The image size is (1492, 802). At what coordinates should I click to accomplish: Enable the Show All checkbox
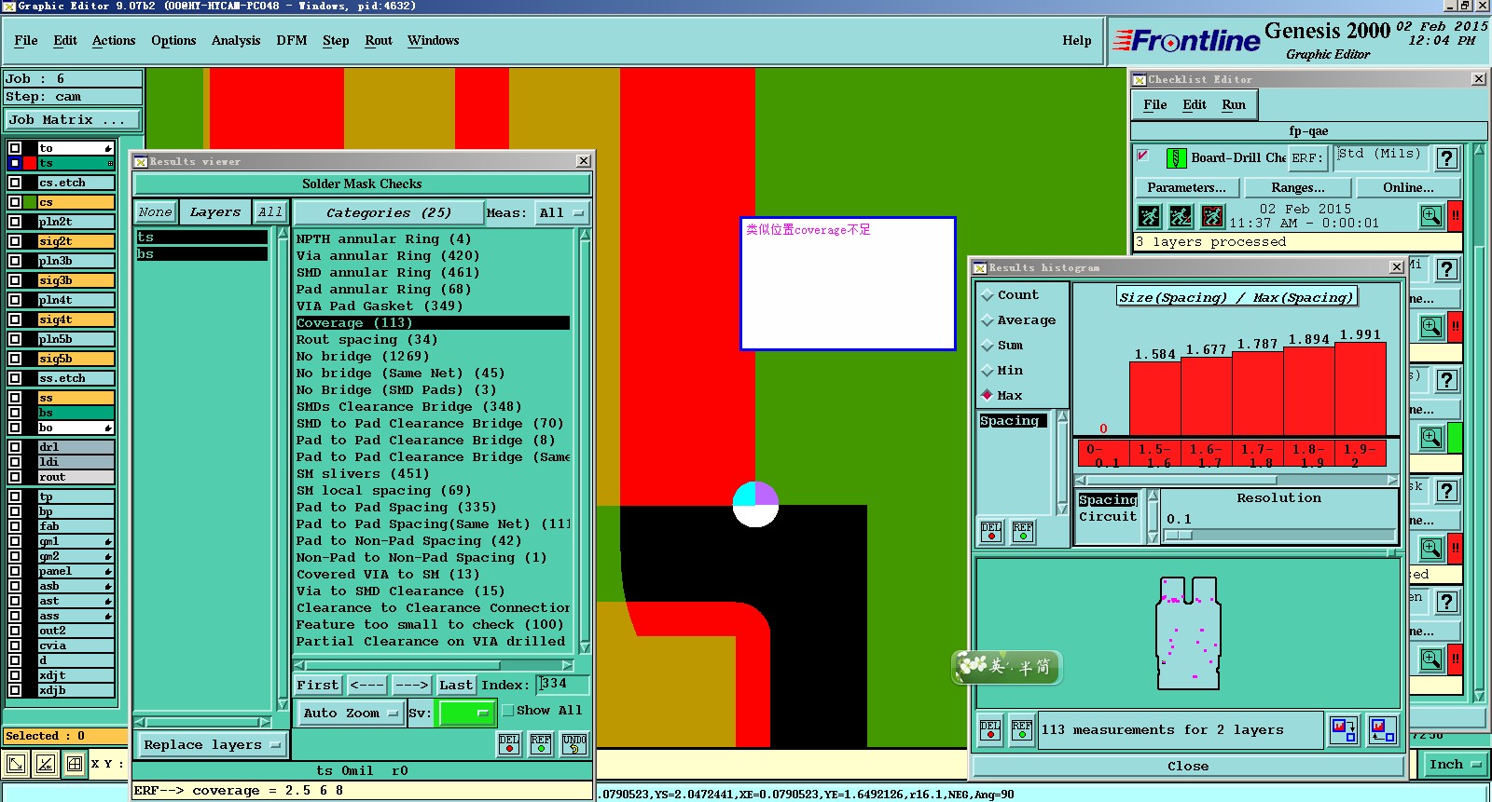508,711
